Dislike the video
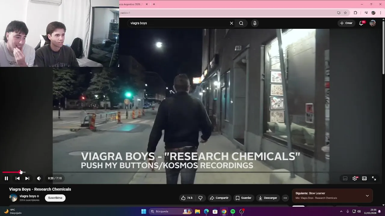This screenshot has height=216, width=385. pyautogui.click(x=200, y=198)
